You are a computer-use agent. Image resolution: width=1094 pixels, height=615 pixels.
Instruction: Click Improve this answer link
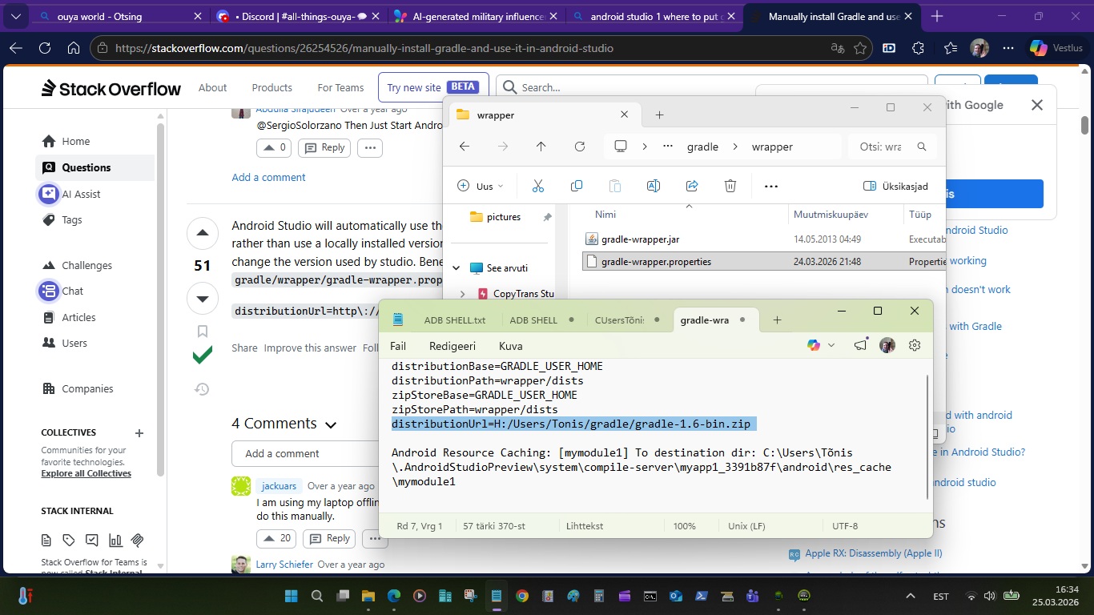coord(310,348)
